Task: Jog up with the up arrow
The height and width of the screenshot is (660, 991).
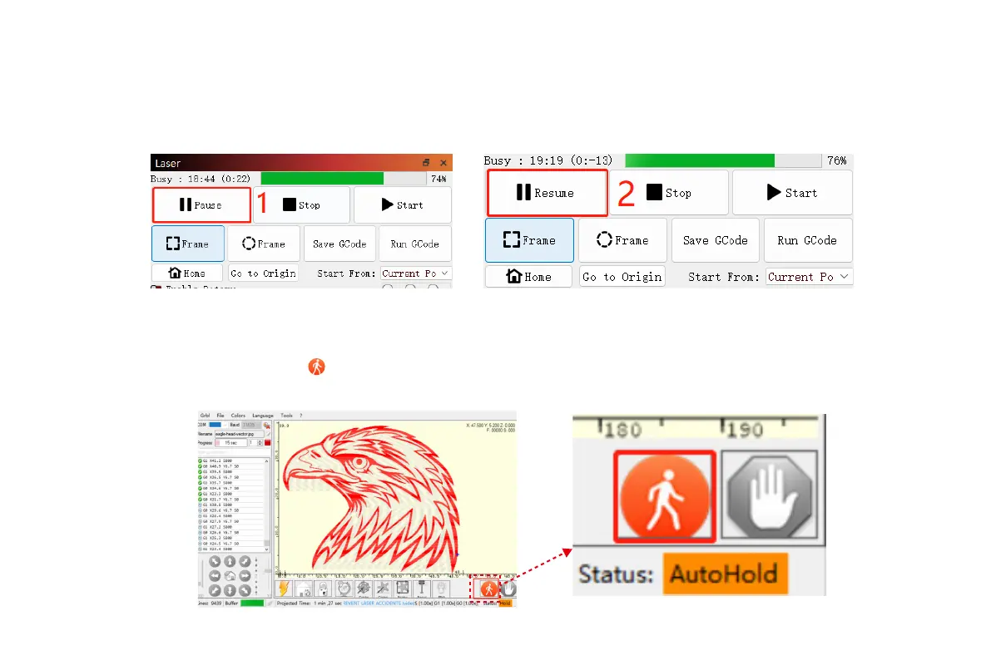Action: pyautogui.click(x=230, y=561)
